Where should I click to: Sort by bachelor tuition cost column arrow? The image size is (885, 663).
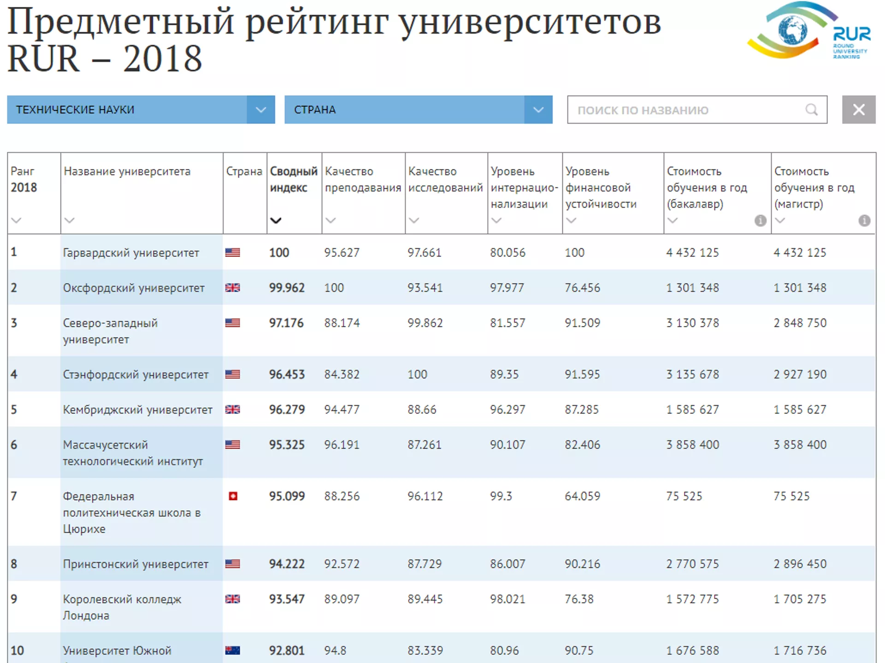tap(673, 220)
